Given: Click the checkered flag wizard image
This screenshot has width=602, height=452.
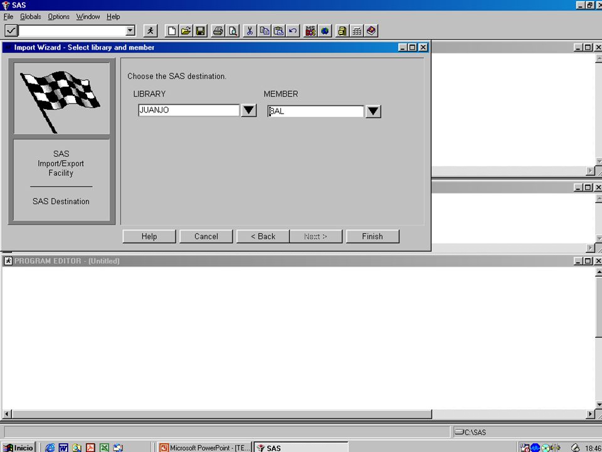Looking at the screenshot, I should pyautogui.click(x=61, y=99).
